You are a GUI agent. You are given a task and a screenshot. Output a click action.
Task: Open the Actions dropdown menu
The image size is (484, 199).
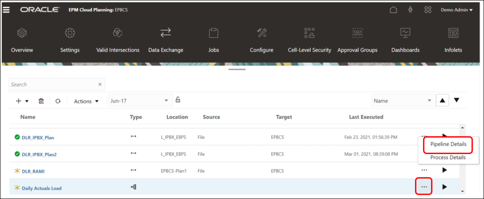click(x=86, y=101)
